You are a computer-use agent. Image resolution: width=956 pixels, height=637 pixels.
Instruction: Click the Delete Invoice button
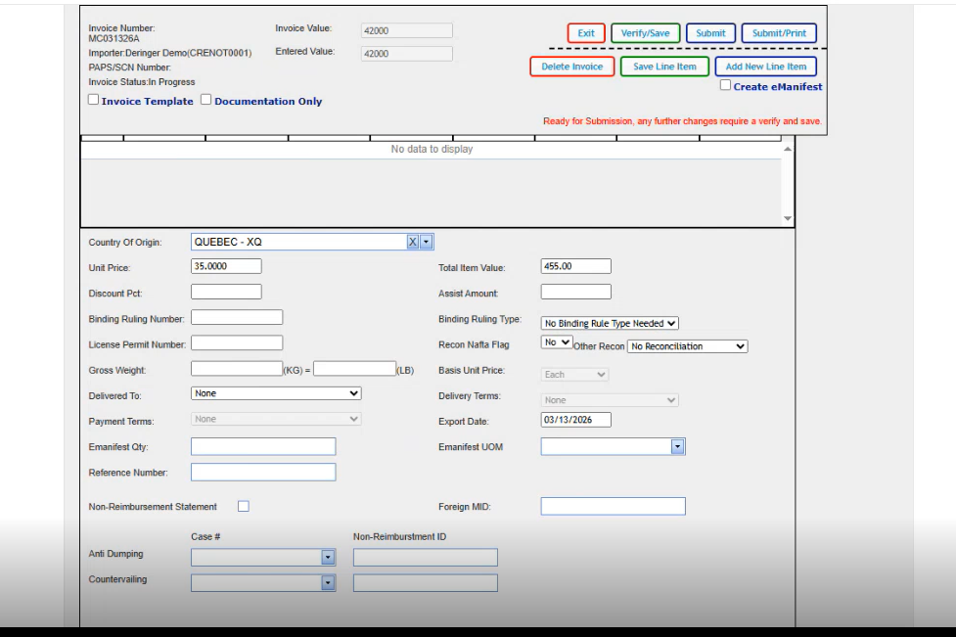pyautogui.click(x=572, y=67)
